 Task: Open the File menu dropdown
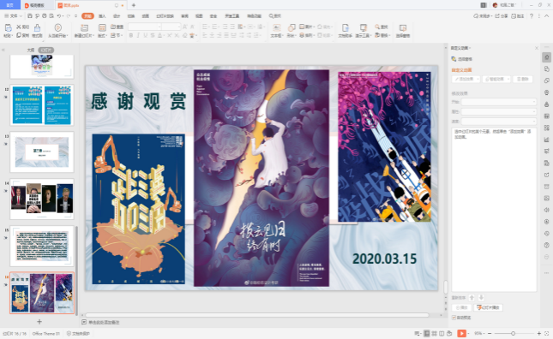tap(13, 16)
